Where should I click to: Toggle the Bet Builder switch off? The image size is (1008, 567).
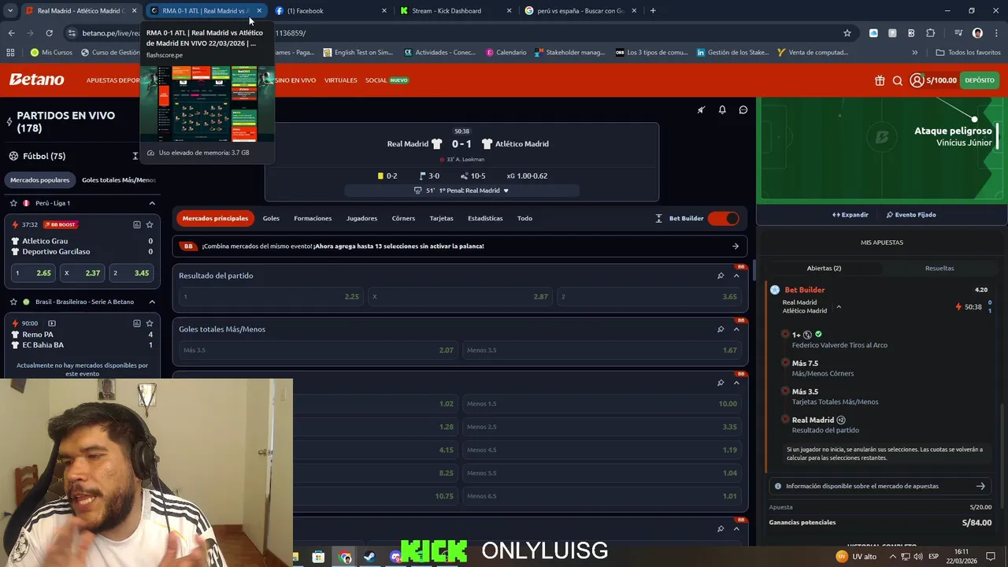723,218
